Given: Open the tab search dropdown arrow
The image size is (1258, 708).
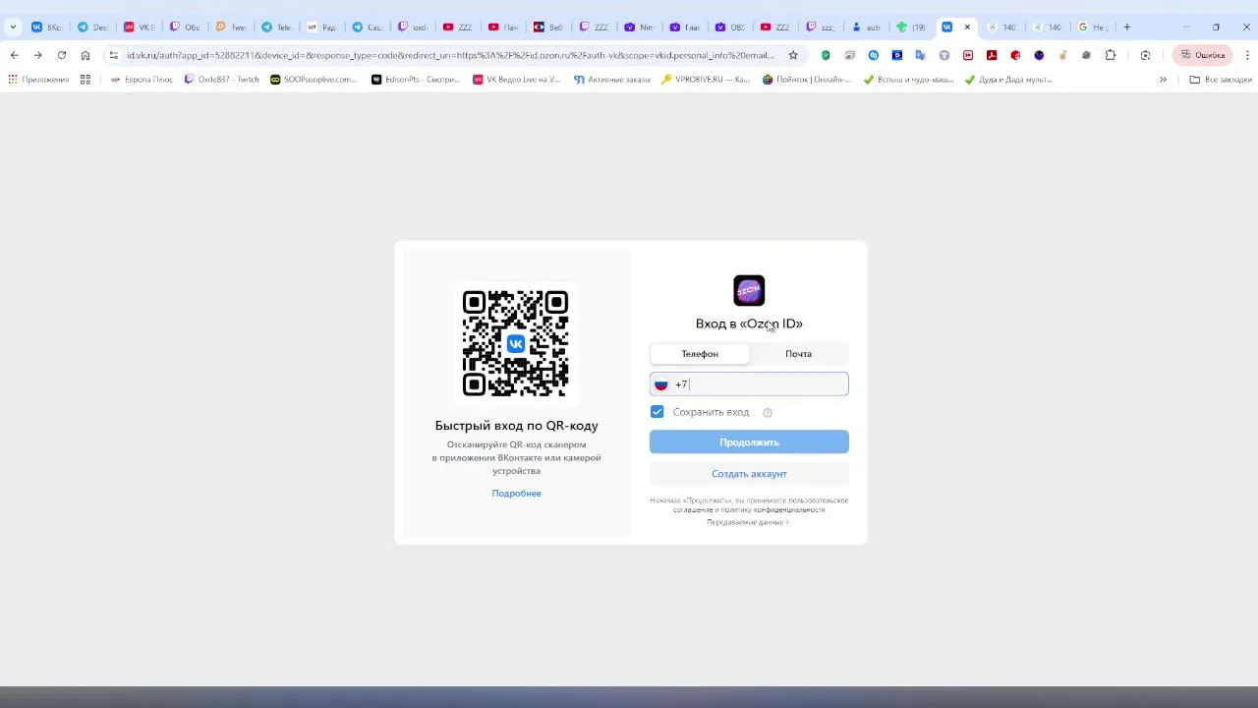Looking at the screenshot, I should click(x=13, y=27).
